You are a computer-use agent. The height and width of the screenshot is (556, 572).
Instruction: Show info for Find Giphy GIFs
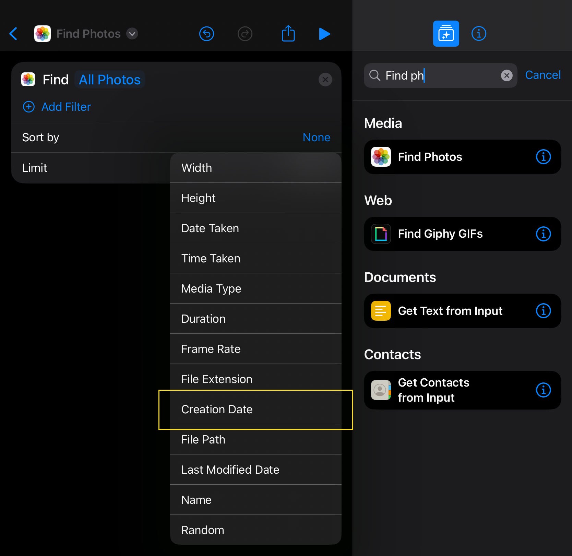tap(543, 234)
